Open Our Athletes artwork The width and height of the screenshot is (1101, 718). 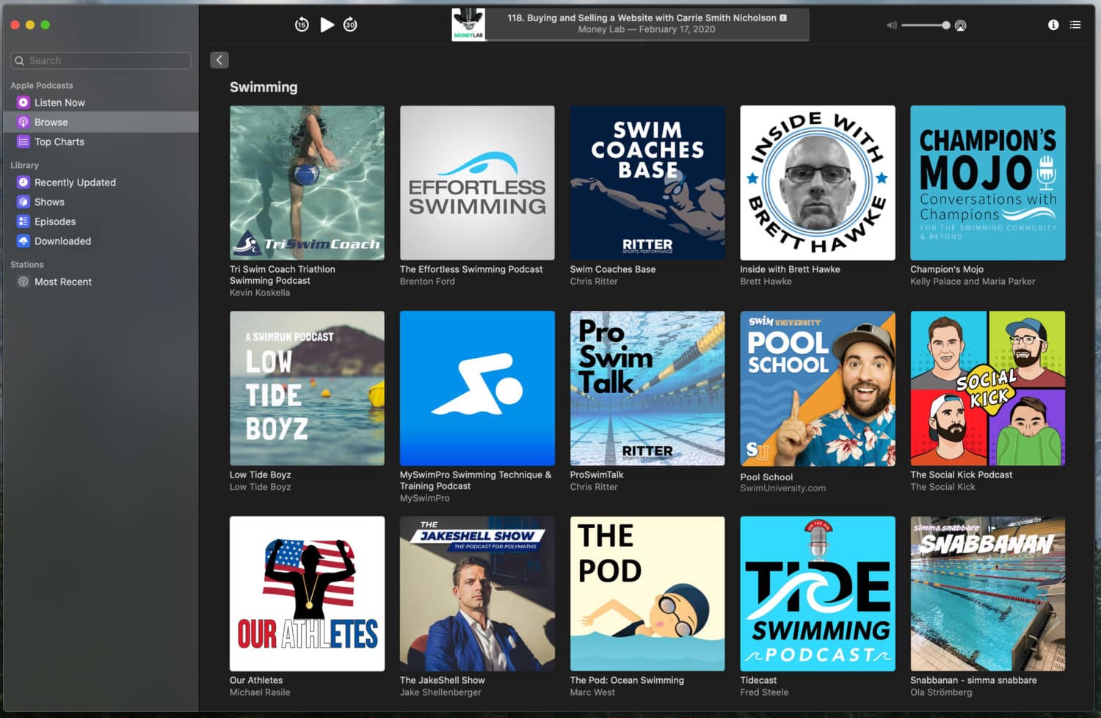coord(307,593)
